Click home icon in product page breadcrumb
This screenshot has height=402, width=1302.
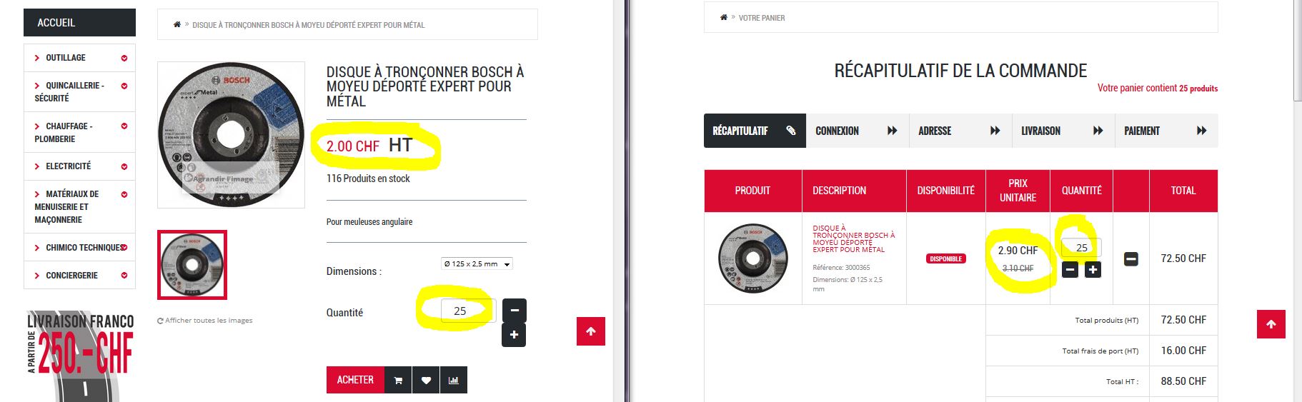click(x=177, y=24)
